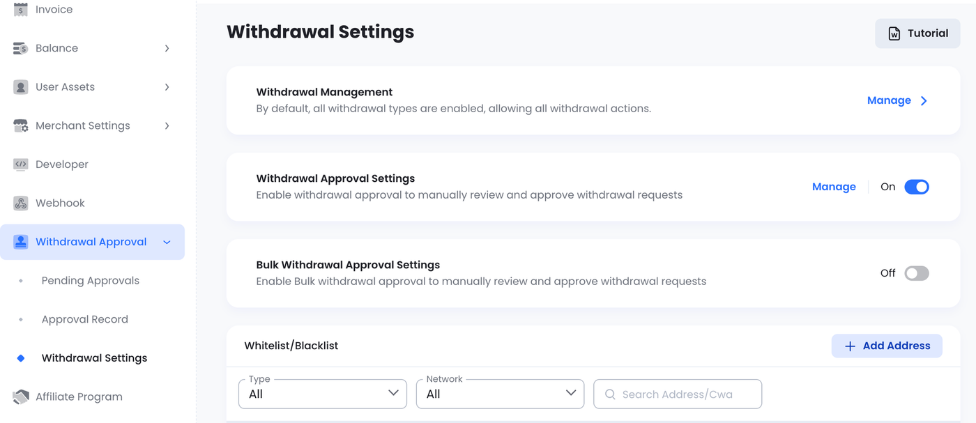Turn off the Withdrawal Approval Settings switch
Viewport: 976px width, 423px height.
click(917, 187)
